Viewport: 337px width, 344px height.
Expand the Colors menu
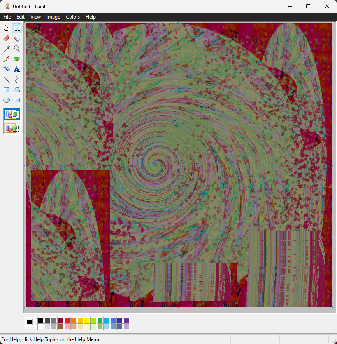[x=73, y=17]
